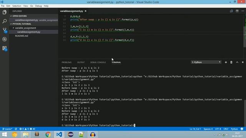246x138 pixels.
Task: Open File Explorer from the taskbar
Action: (x=26, y=135)
